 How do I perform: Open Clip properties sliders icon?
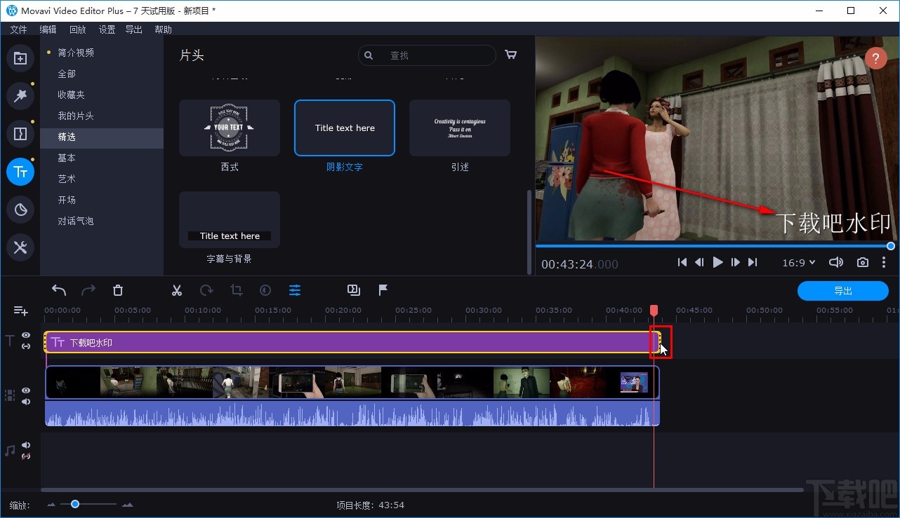(x=295, y=290)
